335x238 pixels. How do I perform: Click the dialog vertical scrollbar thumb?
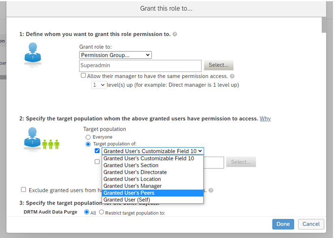pos(324,25)
